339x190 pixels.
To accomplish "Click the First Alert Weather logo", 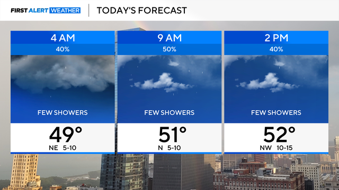I will coord(46,11).
